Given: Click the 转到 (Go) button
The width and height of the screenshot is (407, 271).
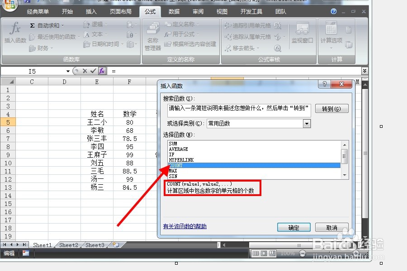Looking at the screenshot, I should 331,108.
